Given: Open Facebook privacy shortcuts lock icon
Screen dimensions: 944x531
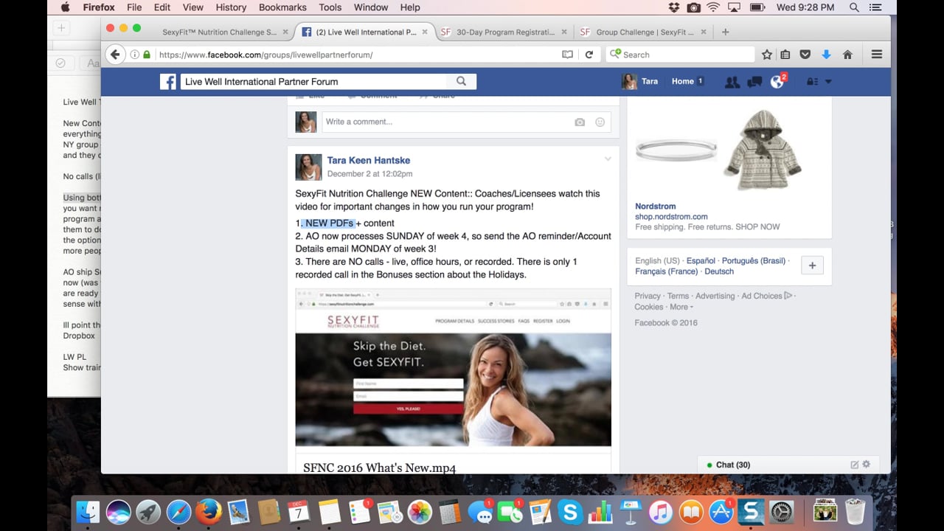Looking at the screenshot, I should pyautogui.click(x=811, y=82).
